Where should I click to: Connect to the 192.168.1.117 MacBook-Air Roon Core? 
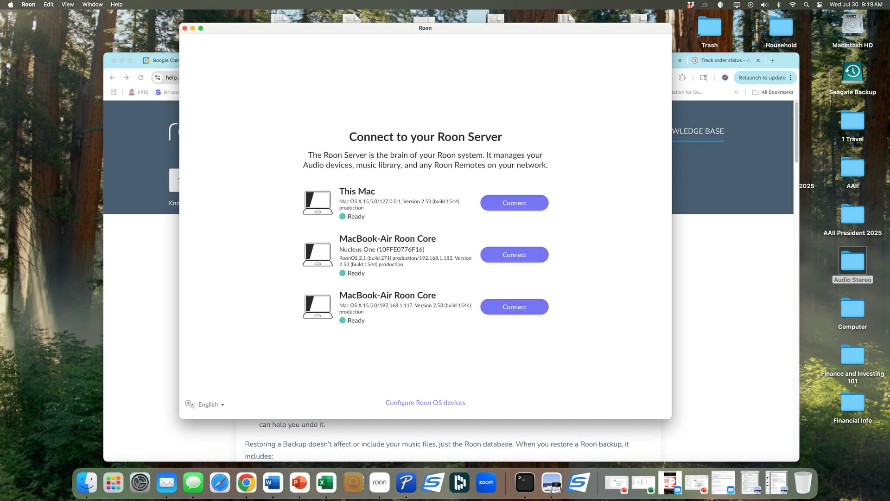(x=514, y=307)
